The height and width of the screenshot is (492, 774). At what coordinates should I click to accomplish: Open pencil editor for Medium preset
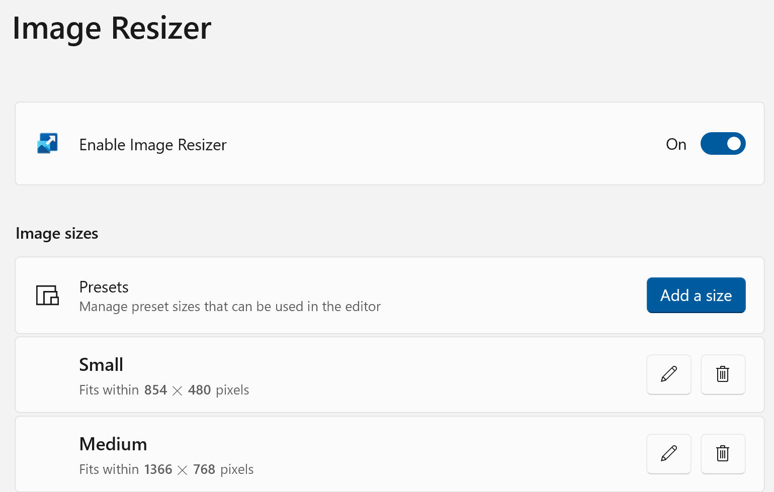[668, 454]
